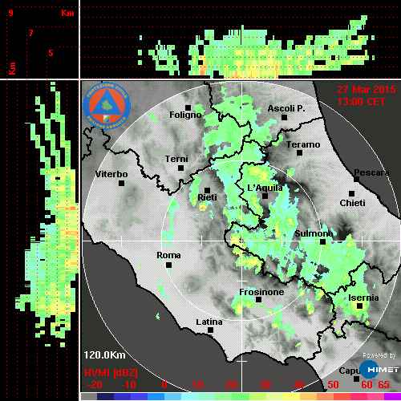Click the Roma city label
The height and width of the screenshot is (401, 401).
pyautogui.click(x=168, y=255)
